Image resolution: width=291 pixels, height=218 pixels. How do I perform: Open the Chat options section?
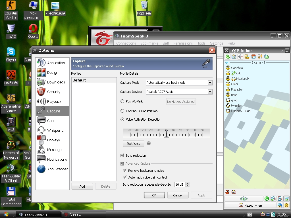[52, 121]
